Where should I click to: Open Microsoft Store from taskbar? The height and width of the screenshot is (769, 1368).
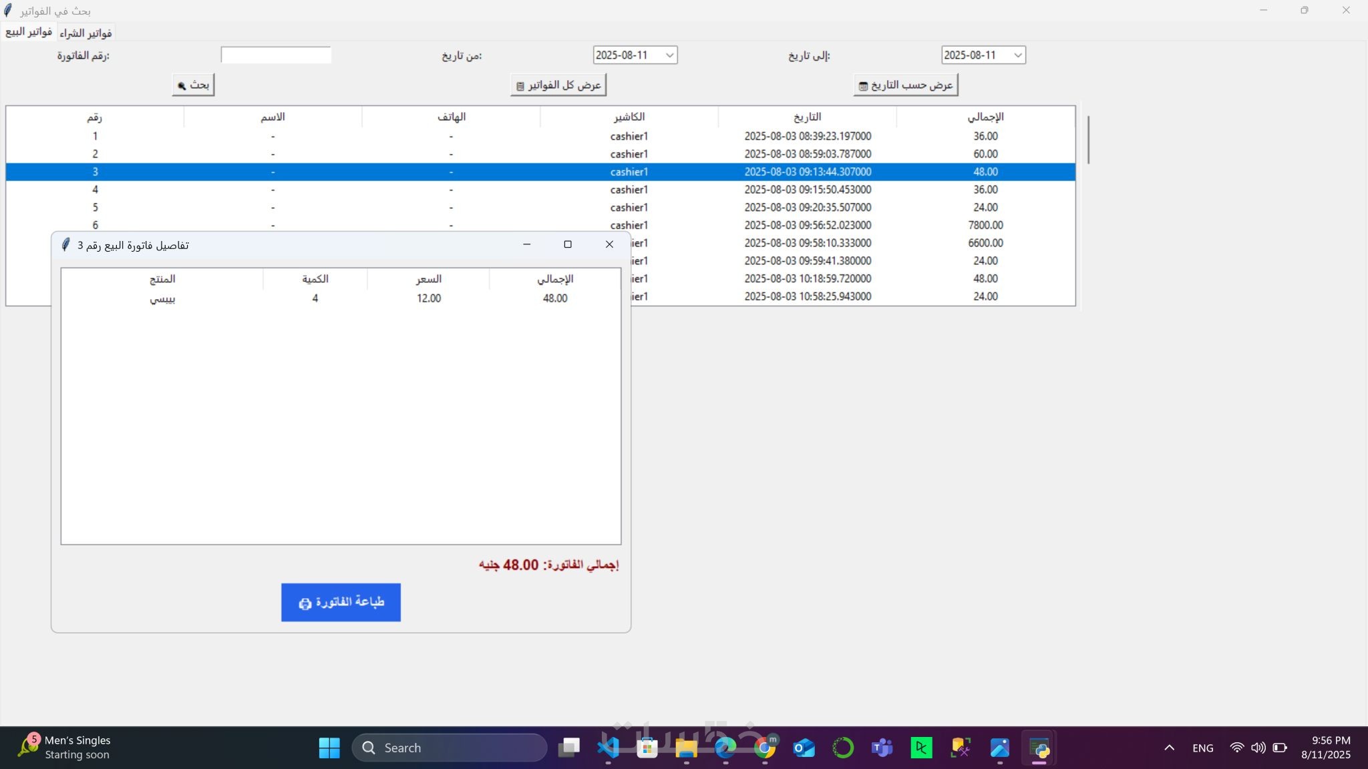(x=647, y=748)
